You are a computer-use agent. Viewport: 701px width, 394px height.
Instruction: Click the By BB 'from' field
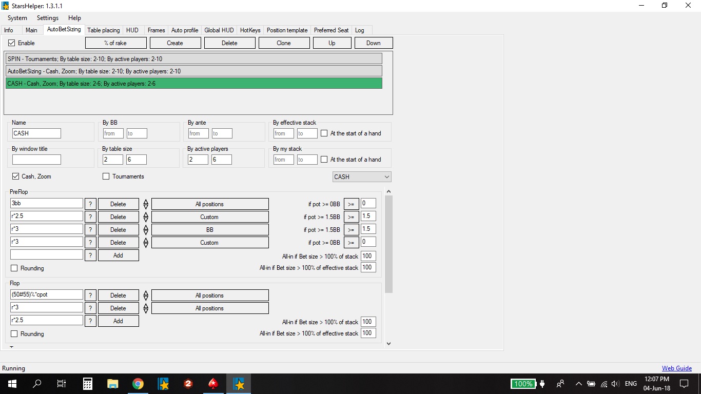tap(113, 133)
